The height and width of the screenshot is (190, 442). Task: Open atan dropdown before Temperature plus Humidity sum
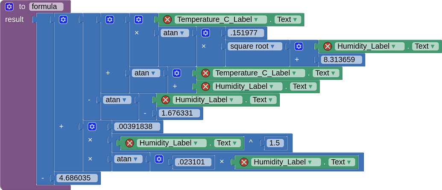[146, 73]
